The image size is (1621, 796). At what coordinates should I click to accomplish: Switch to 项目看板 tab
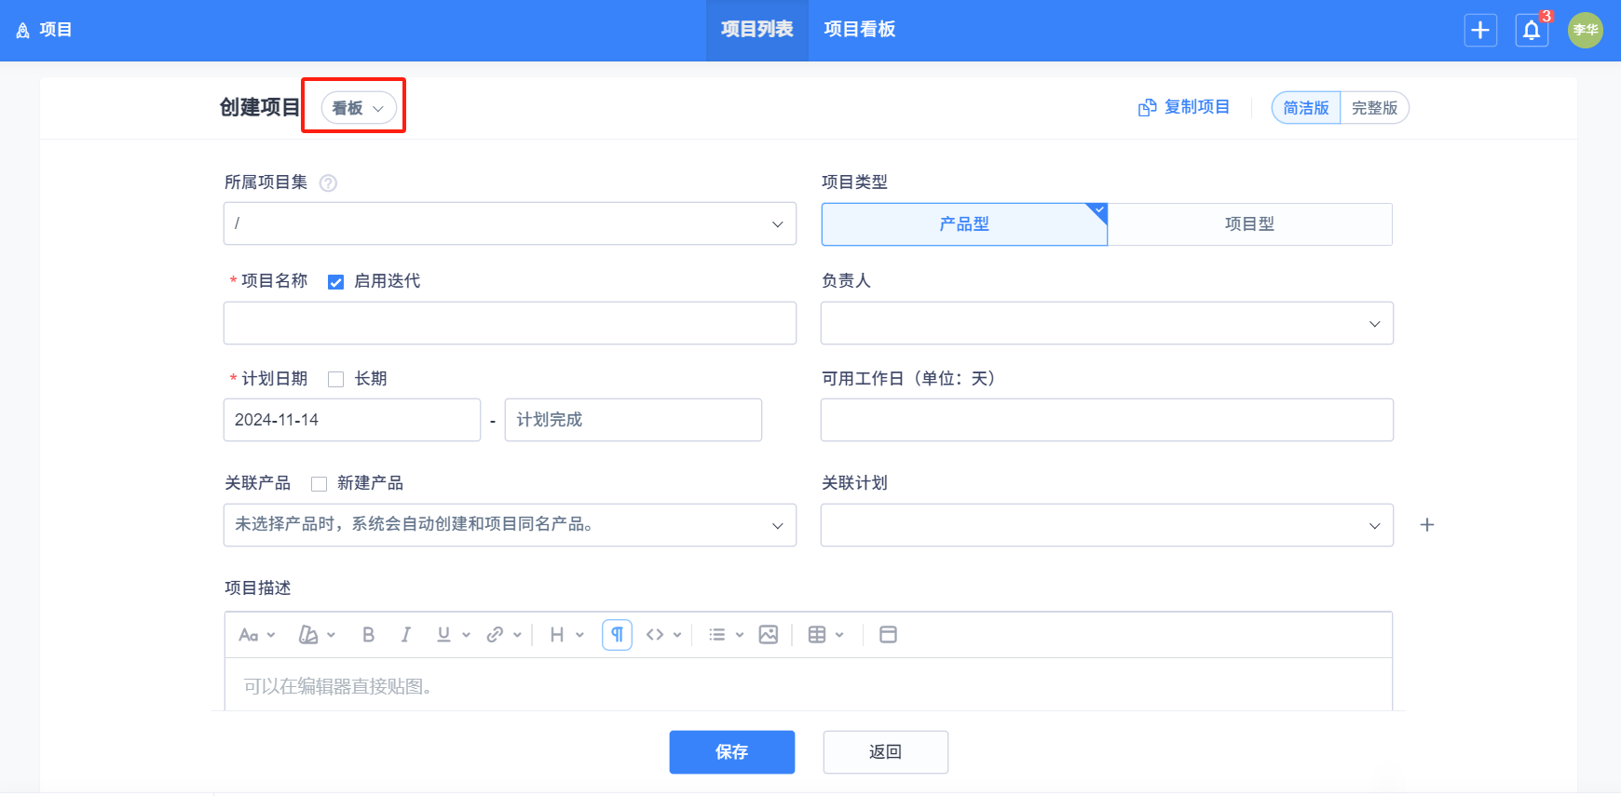tap(859, 30)
